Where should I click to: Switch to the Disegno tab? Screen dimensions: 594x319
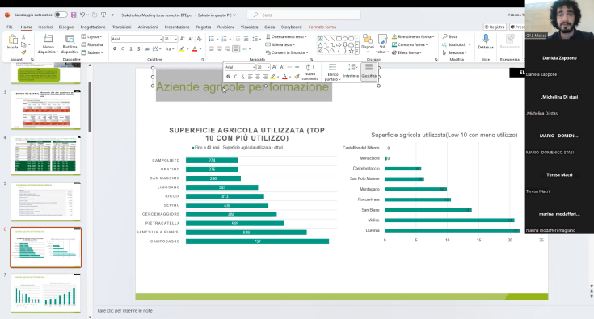[66, 27]
